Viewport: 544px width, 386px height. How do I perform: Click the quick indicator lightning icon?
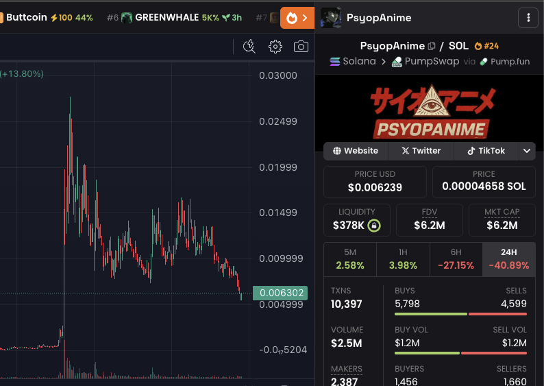coord(249,47)
